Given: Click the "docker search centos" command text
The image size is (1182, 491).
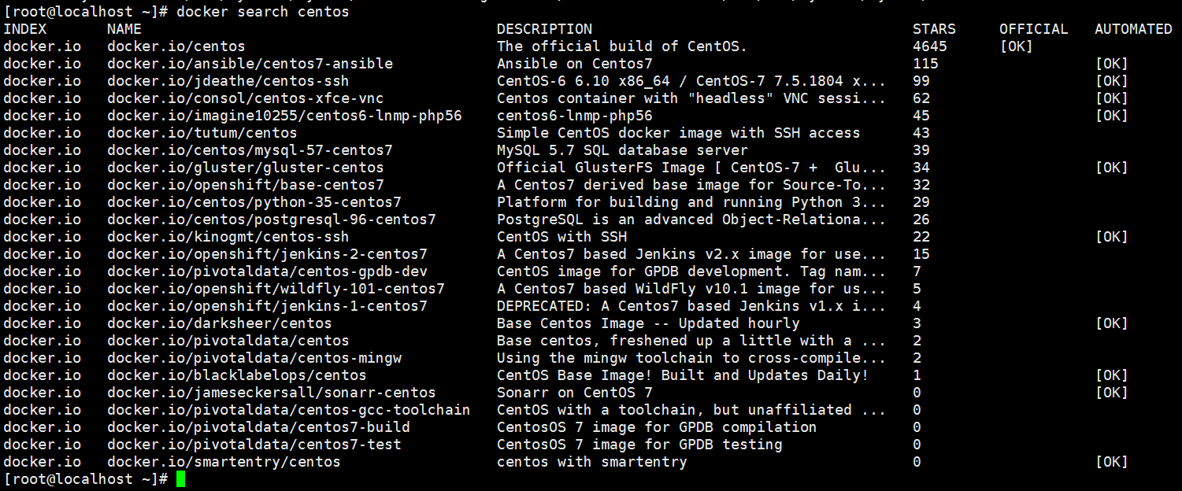Looking at the screenshot, I should [262, 12].
